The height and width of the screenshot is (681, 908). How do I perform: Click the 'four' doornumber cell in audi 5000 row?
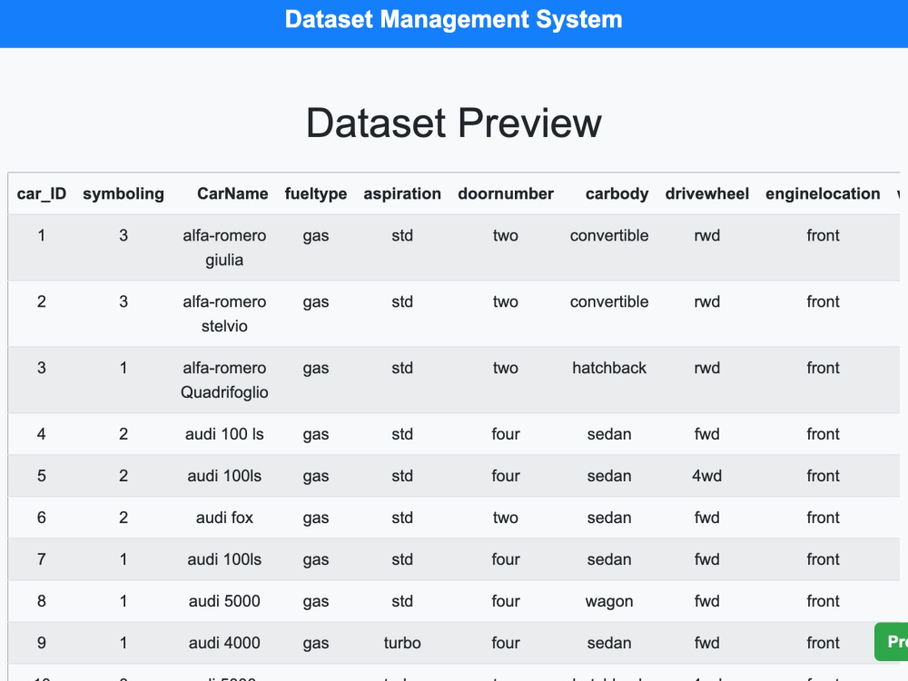tap(506, 601)
